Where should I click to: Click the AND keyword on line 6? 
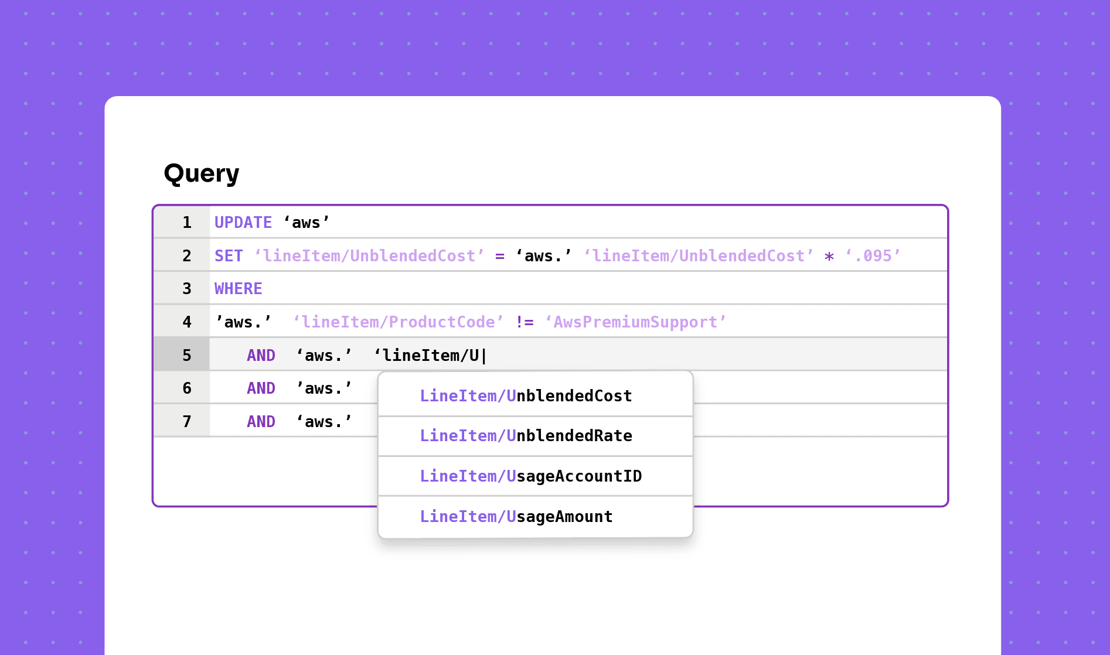click(261, 388)
